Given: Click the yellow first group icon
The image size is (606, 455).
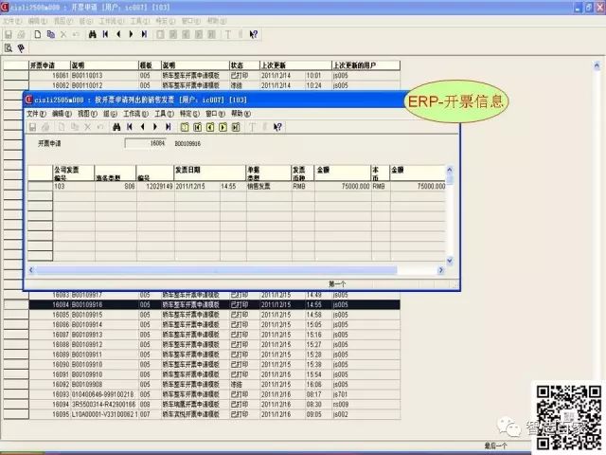Looking at the screenshot, I should click(198, 127).
